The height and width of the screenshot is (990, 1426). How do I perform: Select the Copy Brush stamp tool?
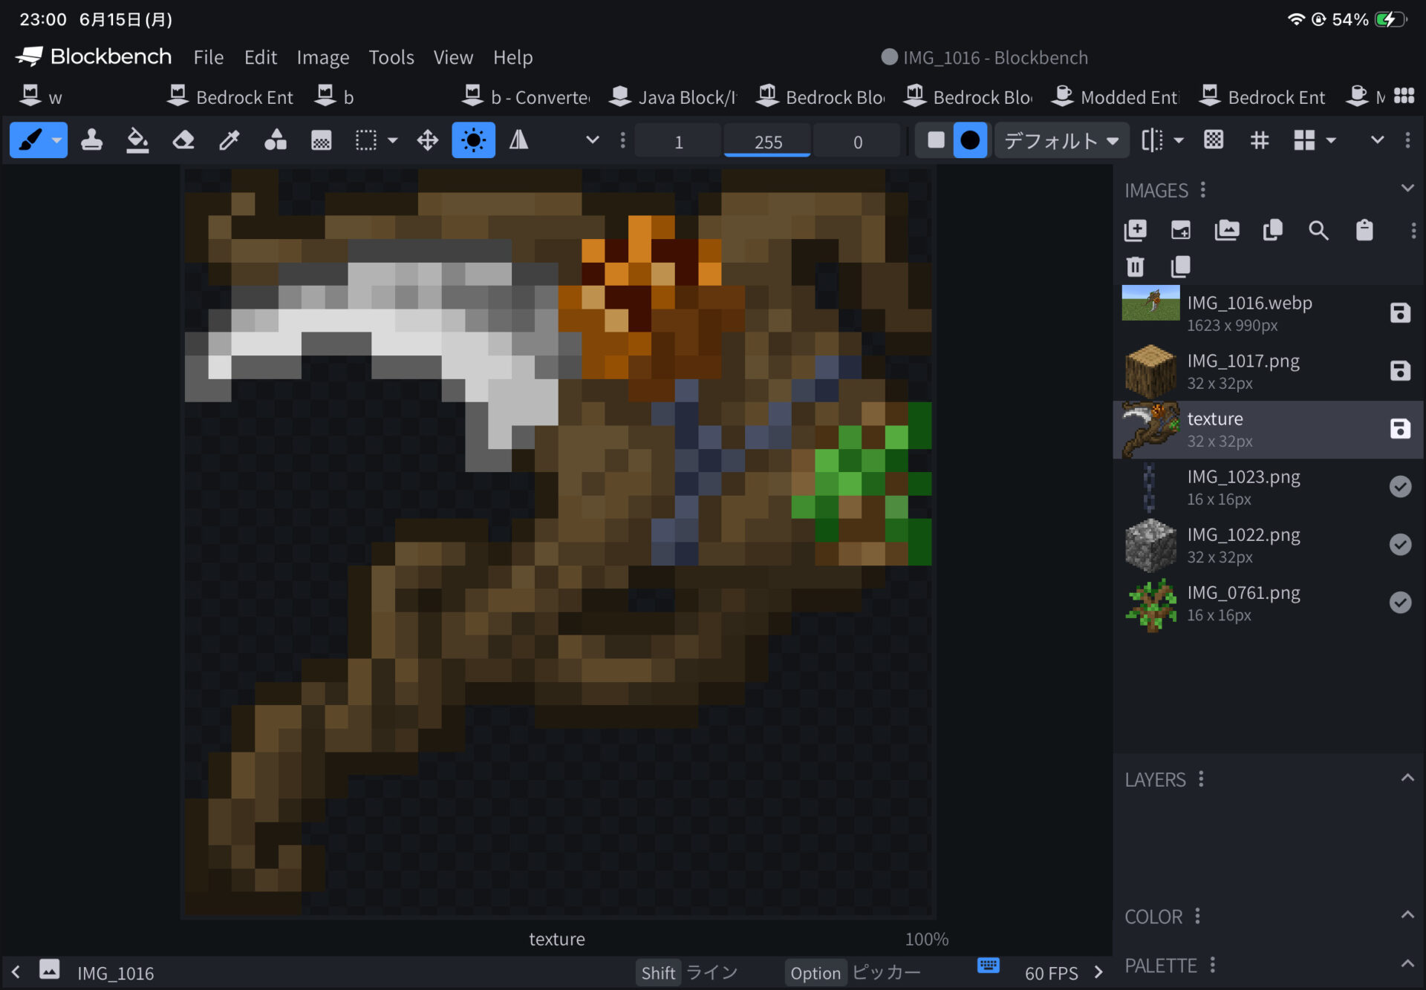tap(91, 140)
